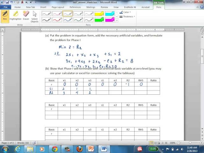Viewport: 204px width, 153px height.
Task: Select the Pen tool
Action: pyautogui.click(x=5, y=16)
